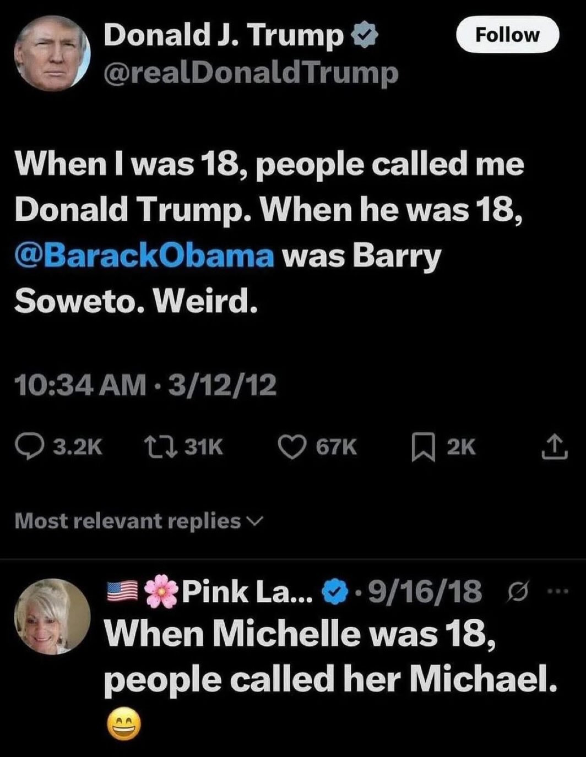Open the @realDonaldTrump handle
This screenshot has height=757, width=586.
(x=251, y=73)
